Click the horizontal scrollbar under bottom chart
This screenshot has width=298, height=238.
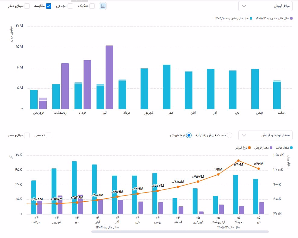[x=180, y=232]
